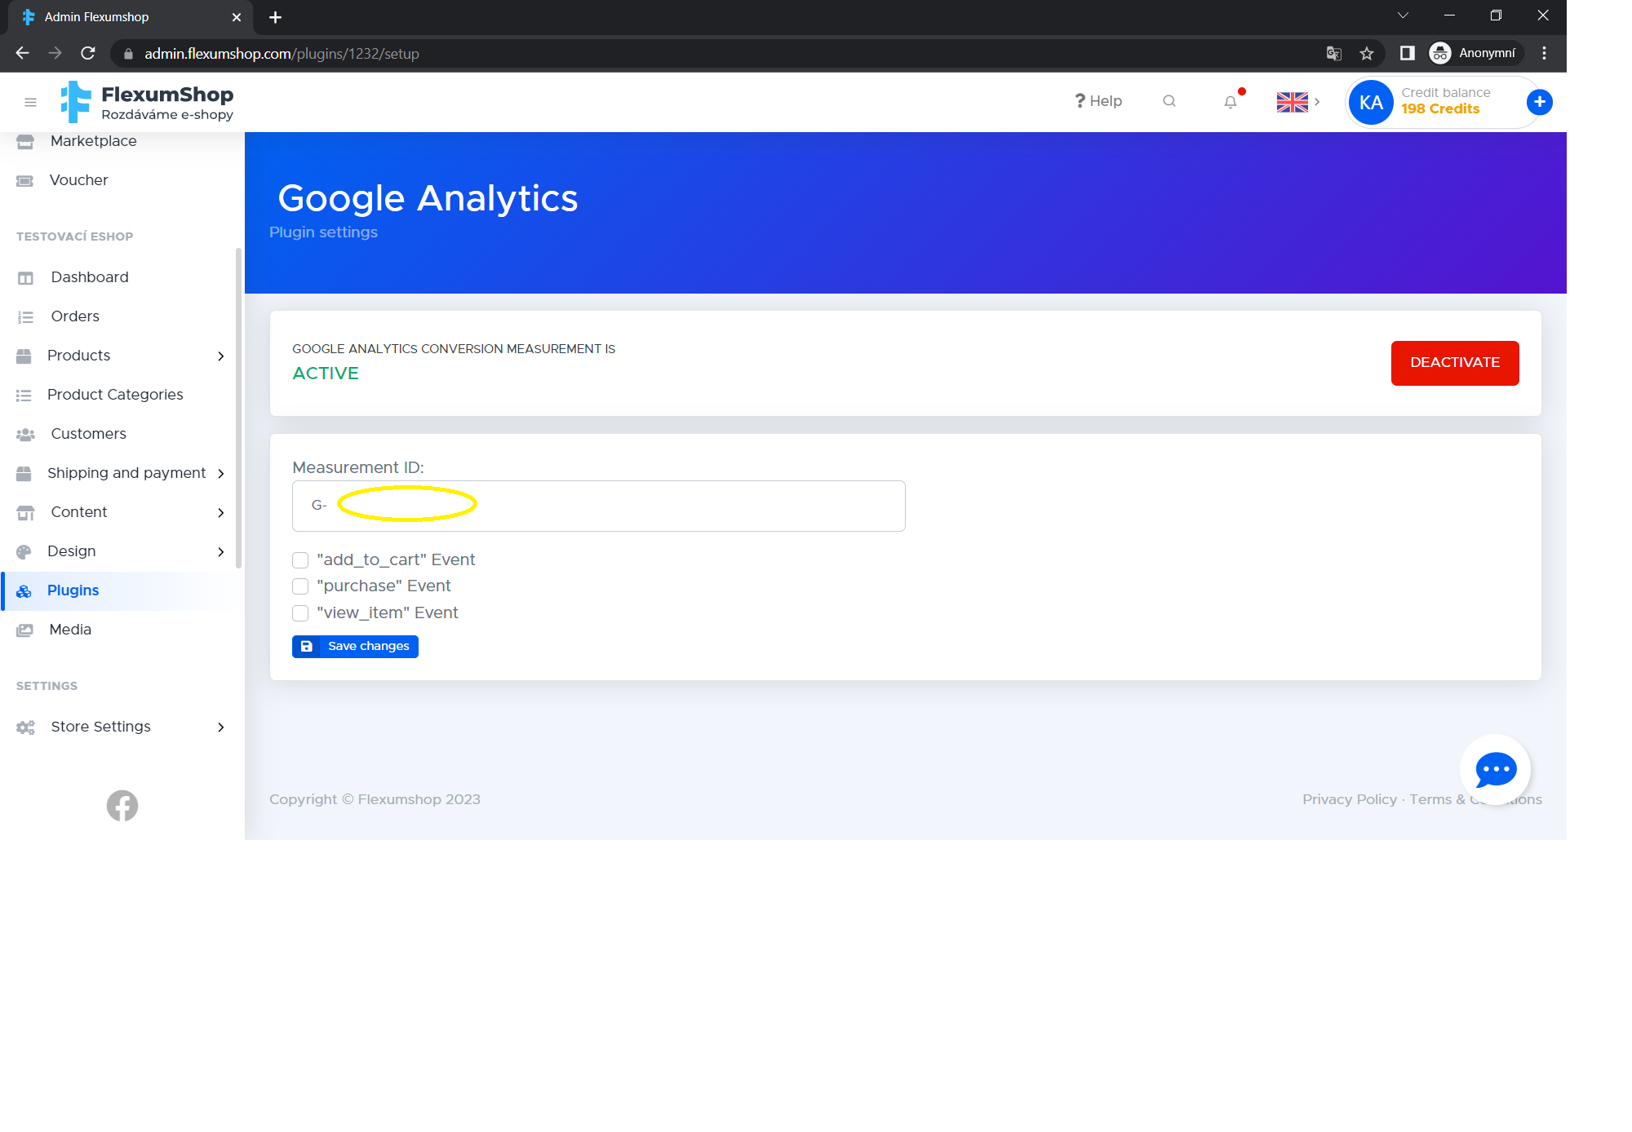Image resolution: width=1632 pixels, height=1132 pixels.
Task: Expand the Store Settings chevron
Action: click(x=220, y=727)
